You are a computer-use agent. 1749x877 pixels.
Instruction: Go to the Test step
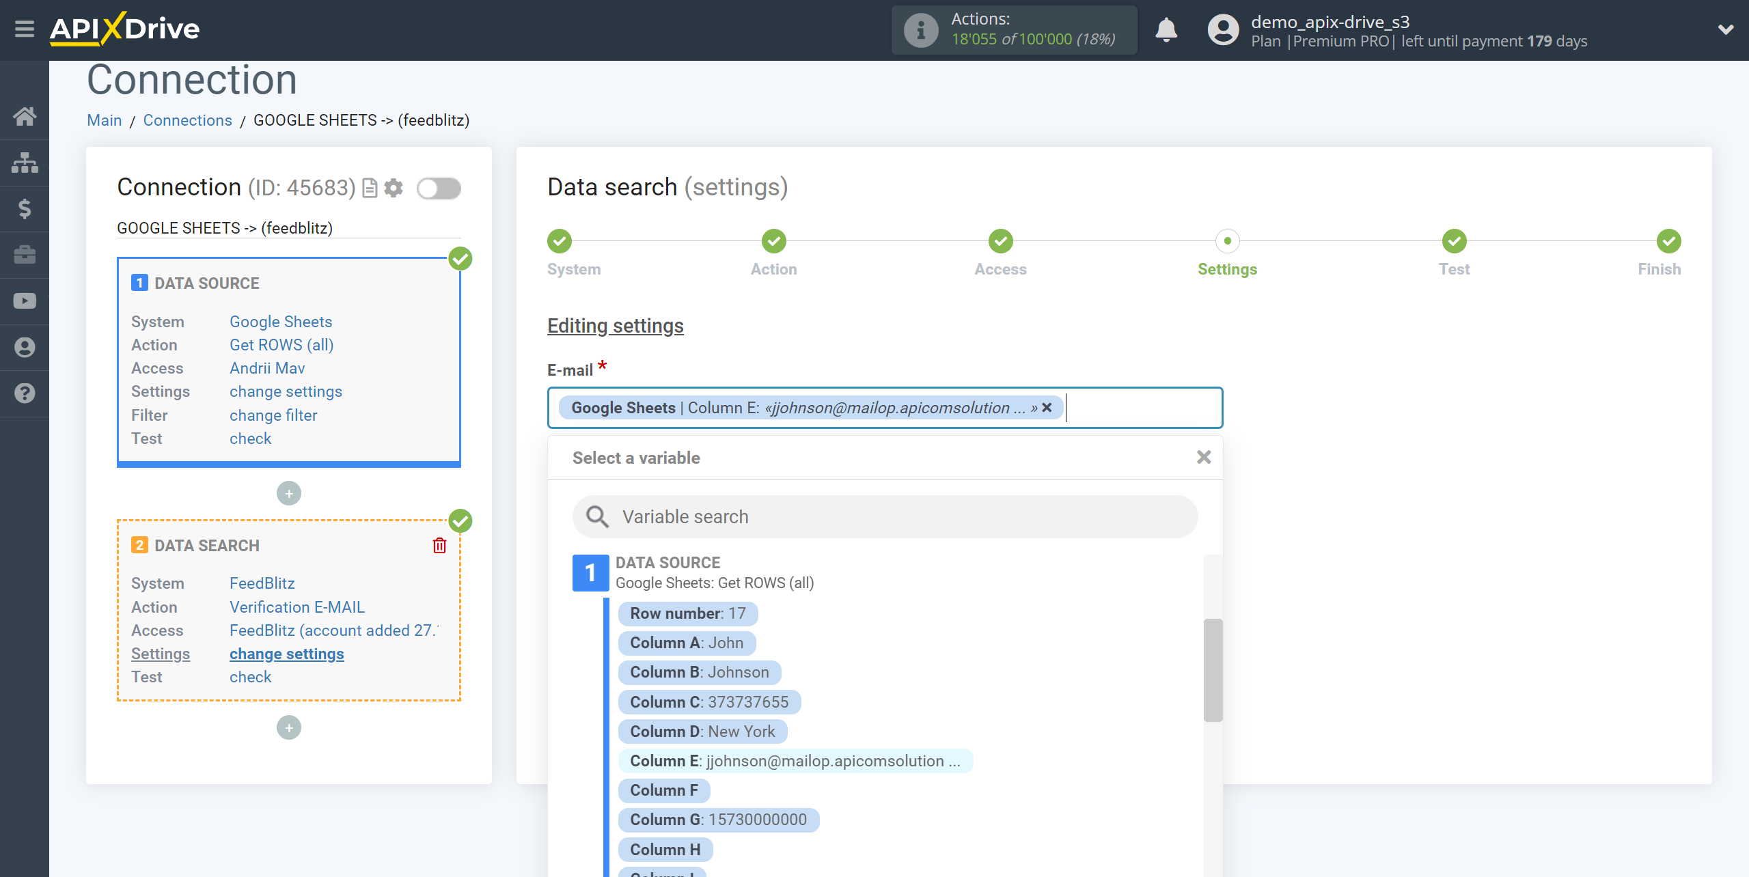click(1455, 241)
